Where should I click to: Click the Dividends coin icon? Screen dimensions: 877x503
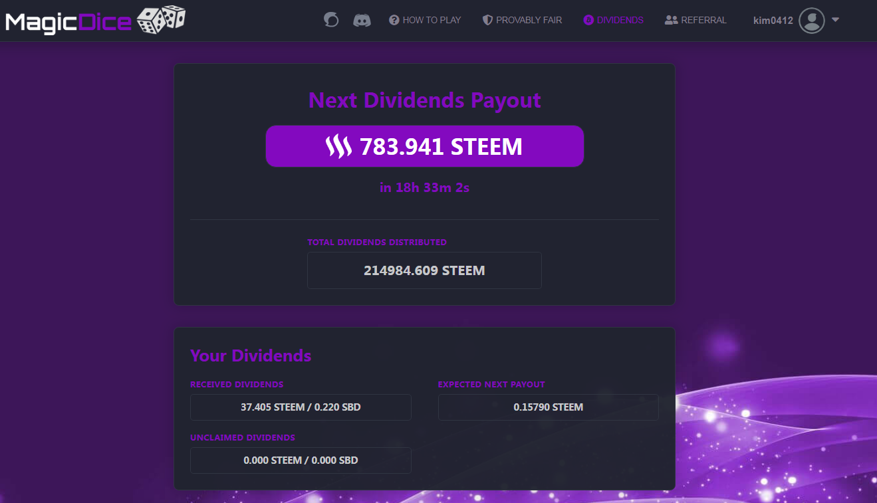coord(588,20)
